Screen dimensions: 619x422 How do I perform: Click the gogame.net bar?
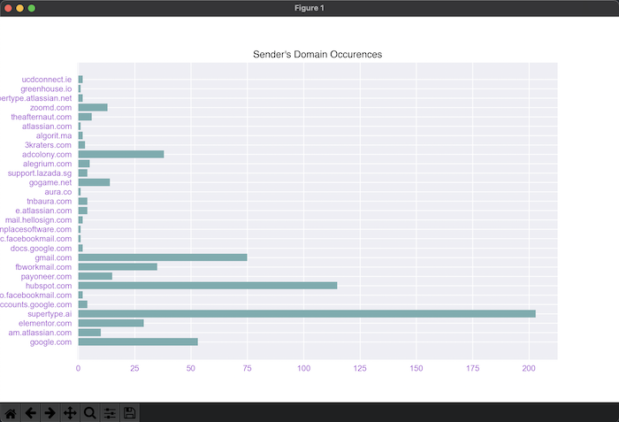point(94,182)
